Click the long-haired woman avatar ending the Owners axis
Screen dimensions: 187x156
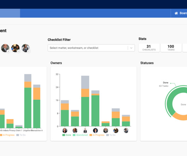(x=126, y=131)
